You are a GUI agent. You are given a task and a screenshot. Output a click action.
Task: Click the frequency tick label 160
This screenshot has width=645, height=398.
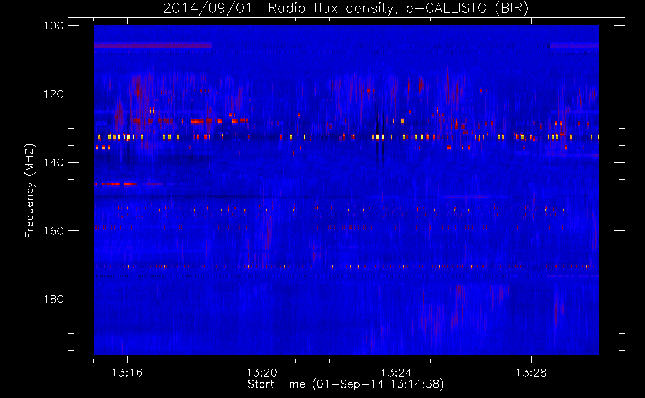pyautogui.click(x=53, y=231)
